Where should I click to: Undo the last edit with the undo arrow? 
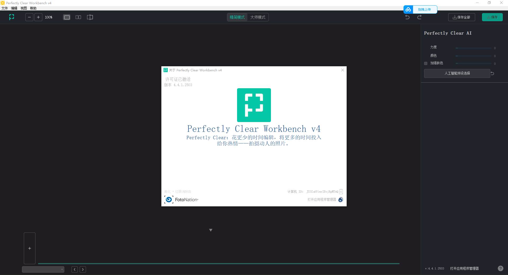coord(407,17)
